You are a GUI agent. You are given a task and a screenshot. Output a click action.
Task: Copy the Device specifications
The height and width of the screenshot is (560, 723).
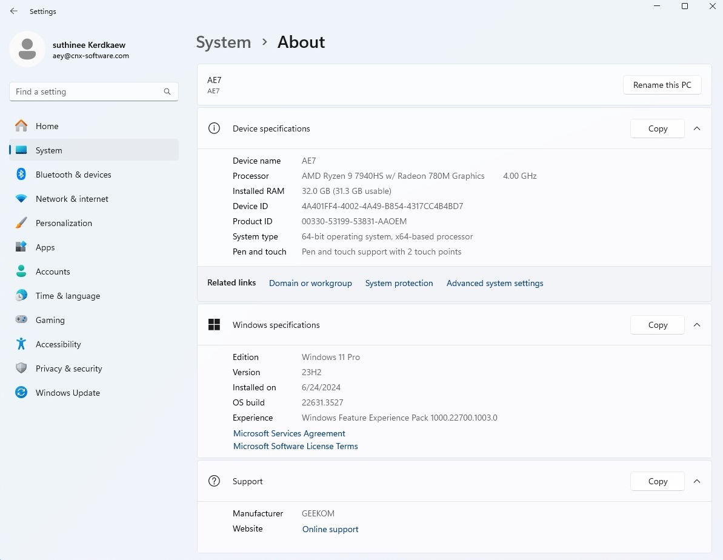[658, 128]
